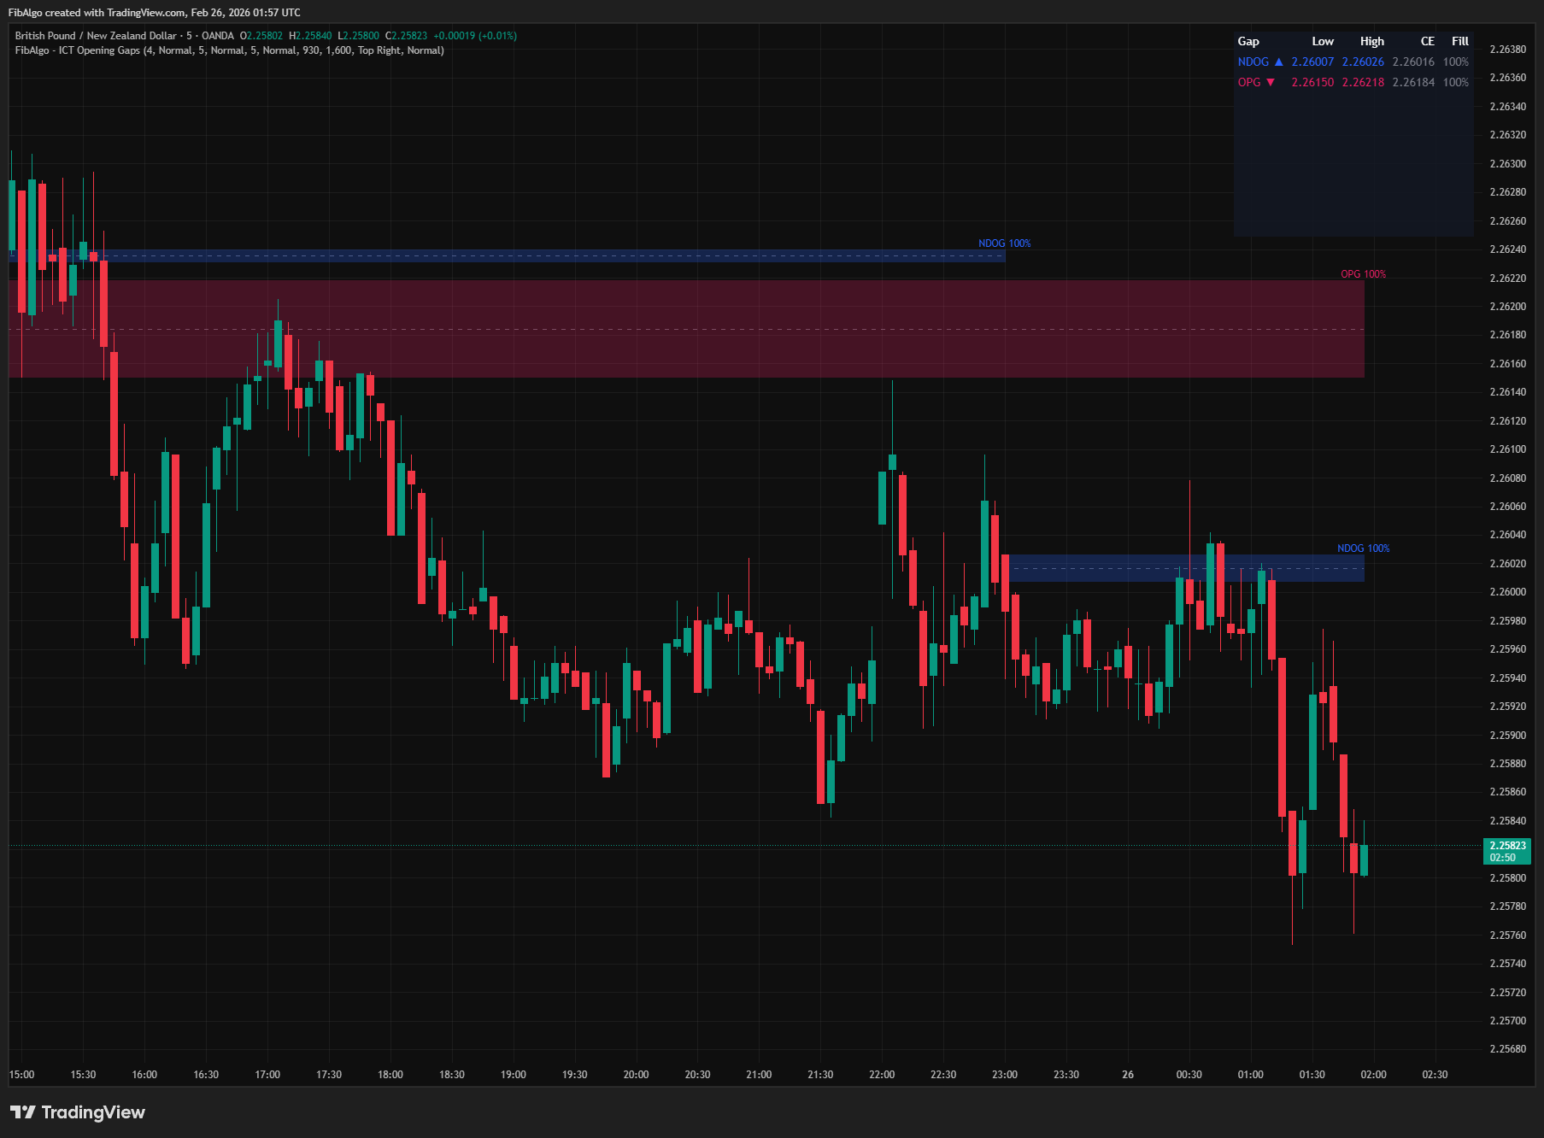Click the +0.01% change value in the legend
Viewport: 1544px width, 1138px height.
497,36
